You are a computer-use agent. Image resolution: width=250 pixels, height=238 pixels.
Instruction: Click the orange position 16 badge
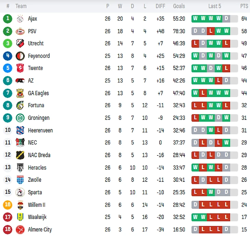[8, 205]
